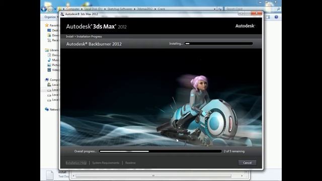Open Explorer help icon

pos(276,17)
